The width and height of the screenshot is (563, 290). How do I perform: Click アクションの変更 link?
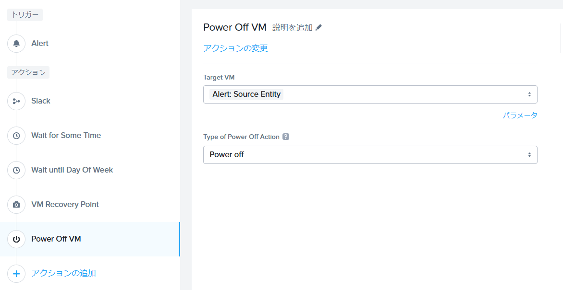[235, 48]
